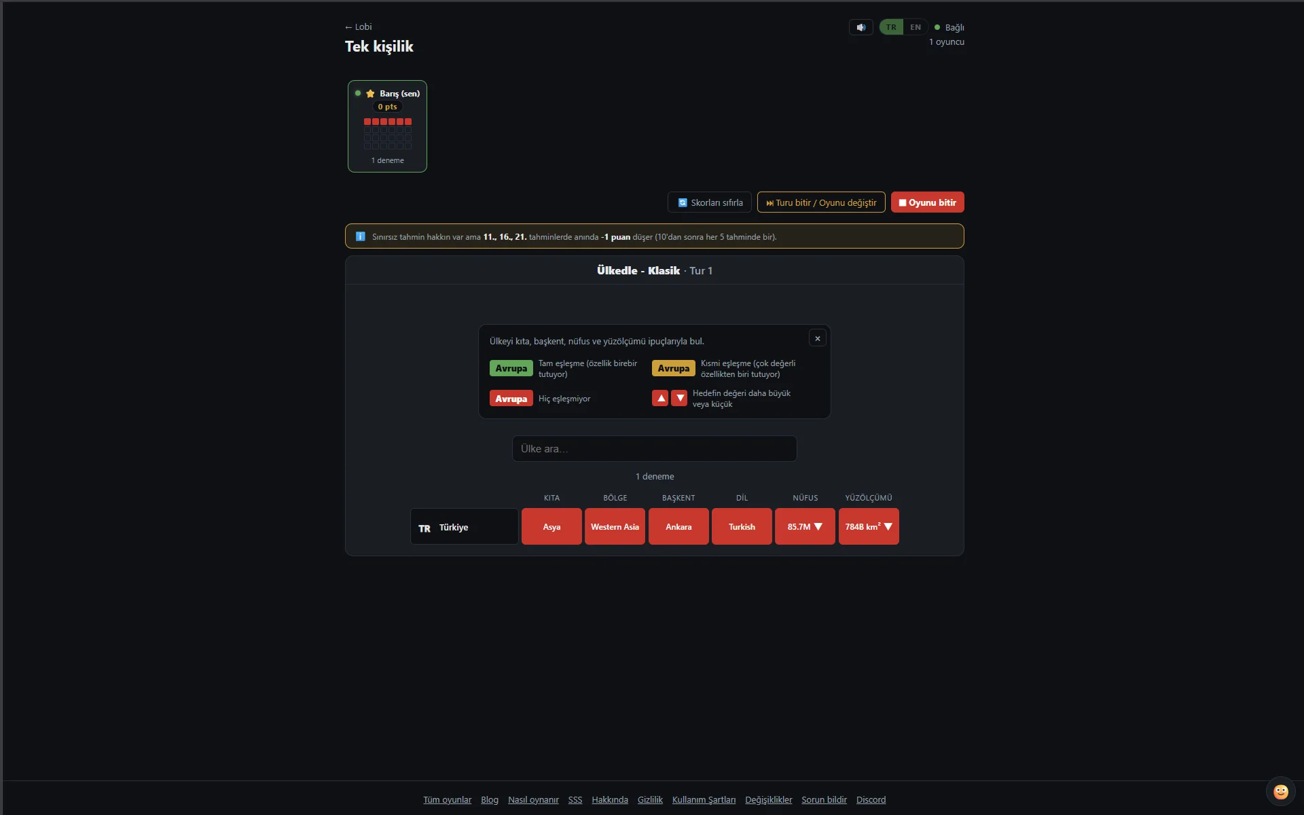Click the NÜFUS column header
Image resolution: width=1304 pixels, height=815 pixels.
(x=805, y=498)
